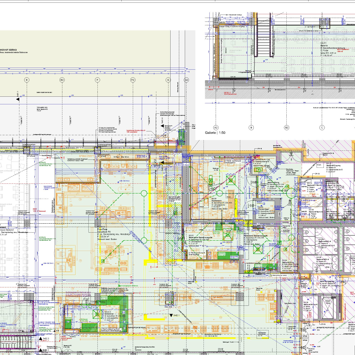Click the Galerie | 1:50 view title

click(215, 133)
